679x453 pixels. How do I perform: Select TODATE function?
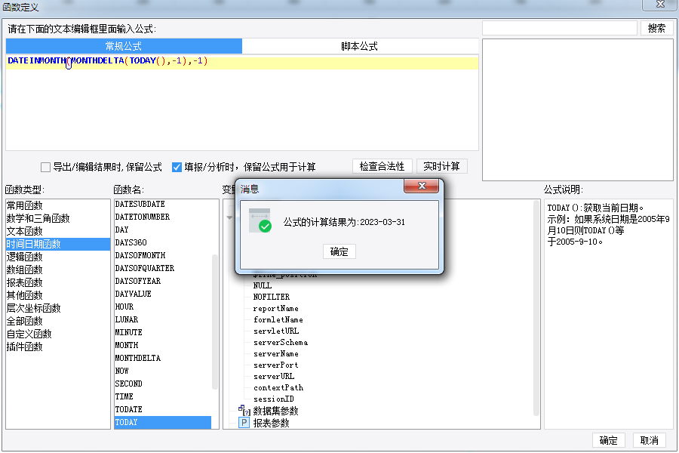click(163, 409)
